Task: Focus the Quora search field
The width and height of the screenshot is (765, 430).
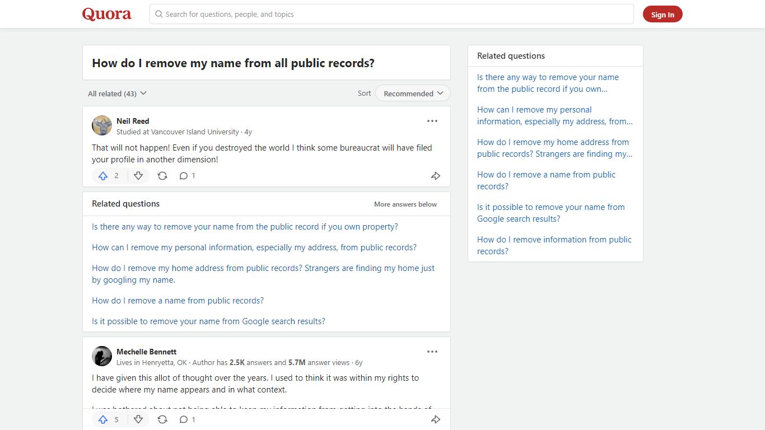Action: (391, 14)
